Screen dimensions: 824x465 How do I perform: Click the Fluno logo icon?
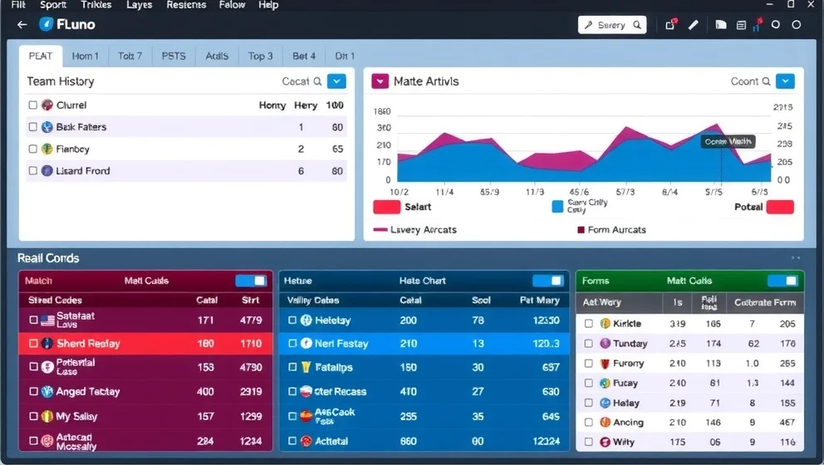47,24
